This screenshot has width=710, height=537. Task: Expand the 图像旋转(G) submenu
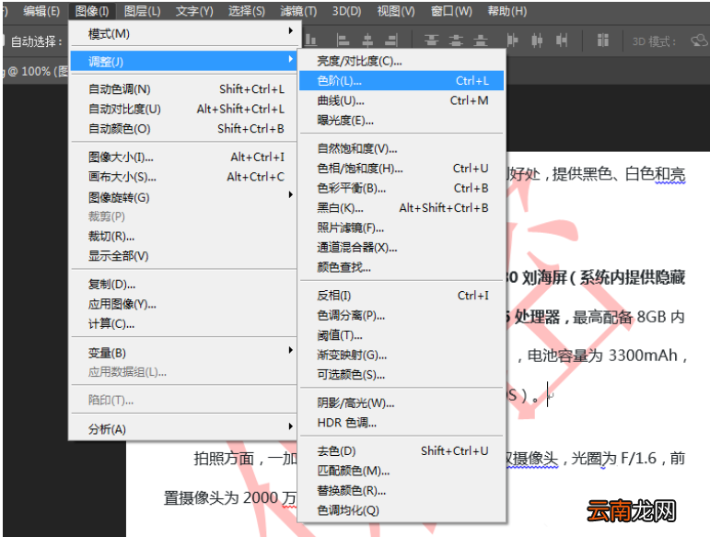[183, 197]
